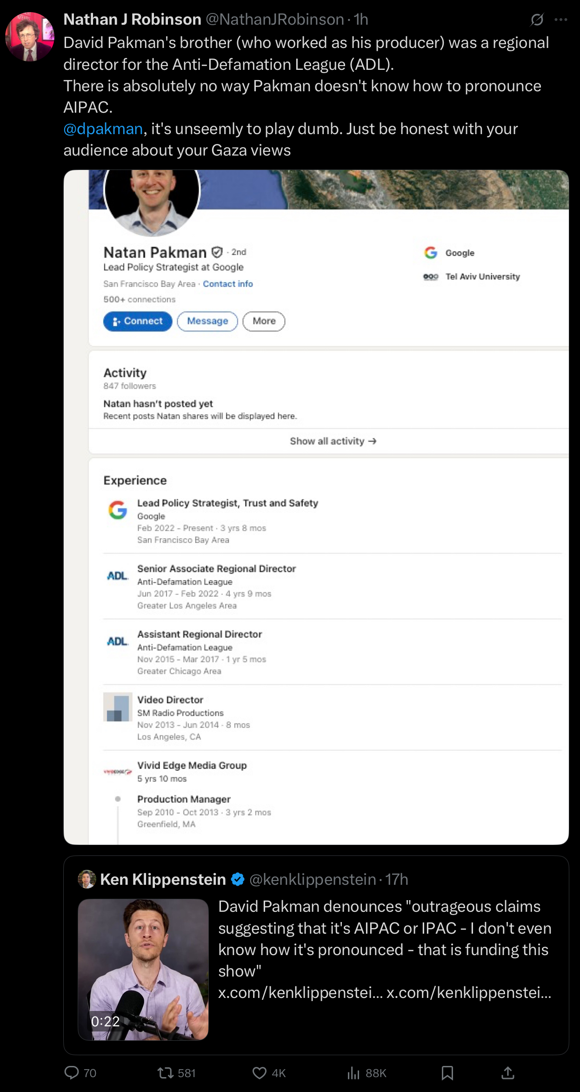Click the Tel Aviv University logo icon

coord(431,277)
